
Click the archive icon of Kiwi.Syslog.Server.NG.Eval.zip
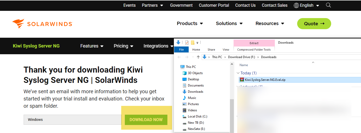coord(242,80)
